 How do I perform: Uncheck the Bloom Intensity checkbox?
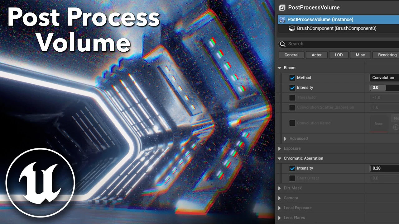pos(292,88)
